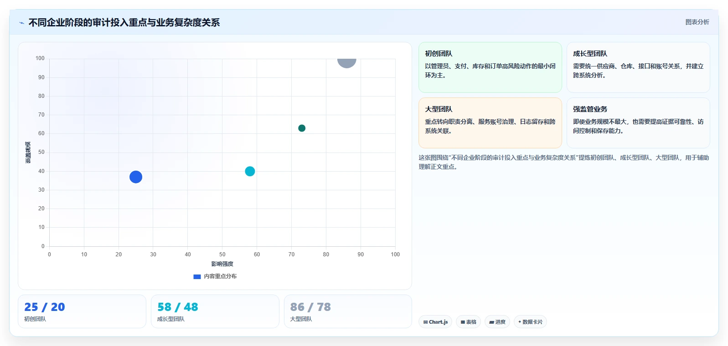Click the chart title 不同企业阶段的审计投入重点与业务复杂度关系
728x346 pixels.
pos(124,23)
